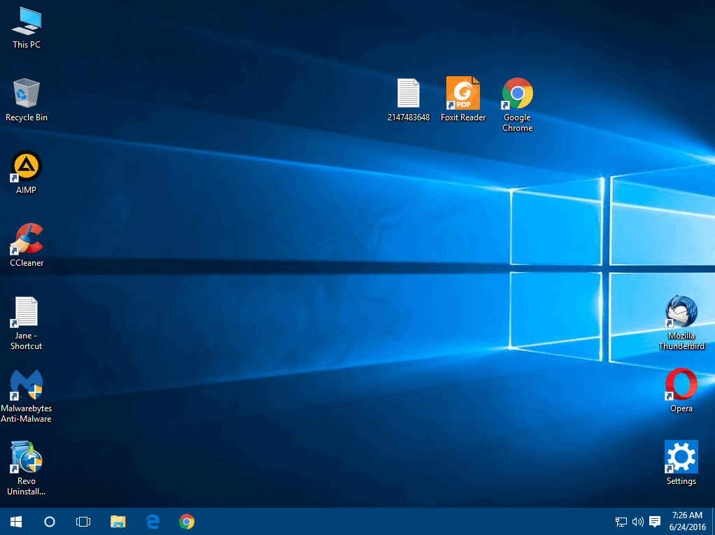Launch Mozilla Thunderbird email client
This screenshot has width=715, height=535.
[681, 313]
